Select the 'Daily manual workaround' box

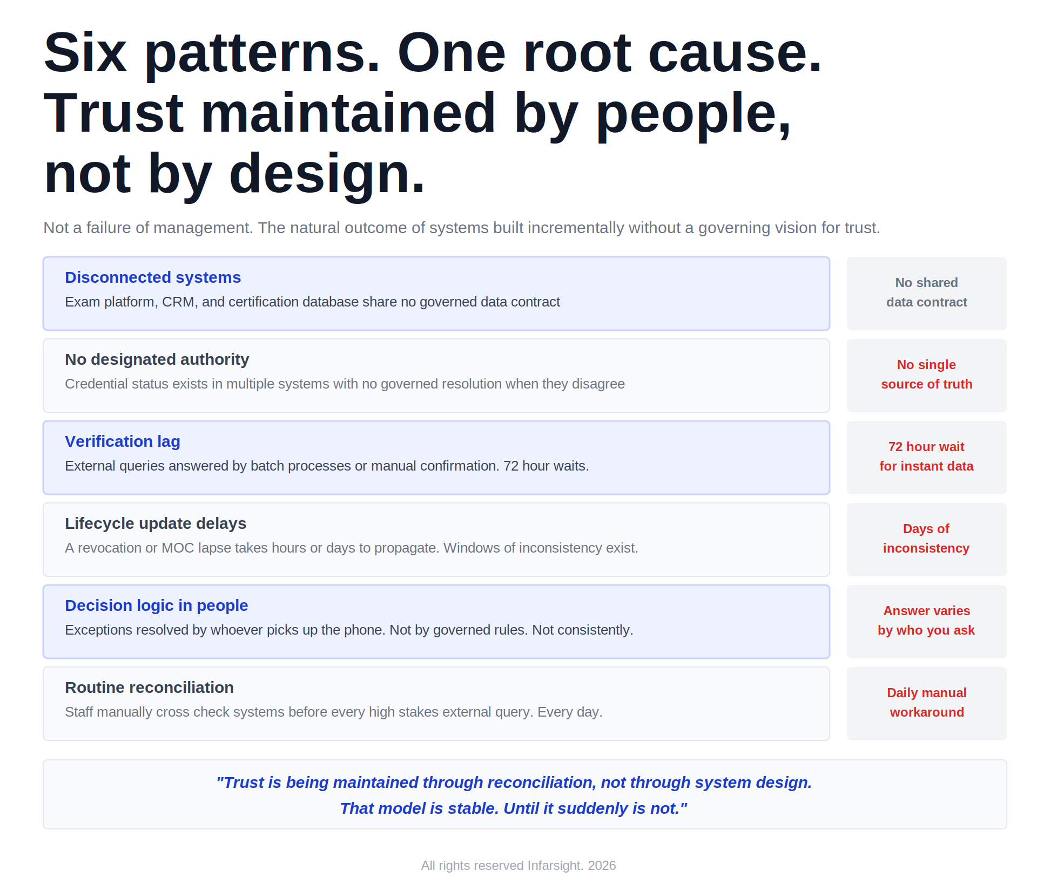click(927, 704)
